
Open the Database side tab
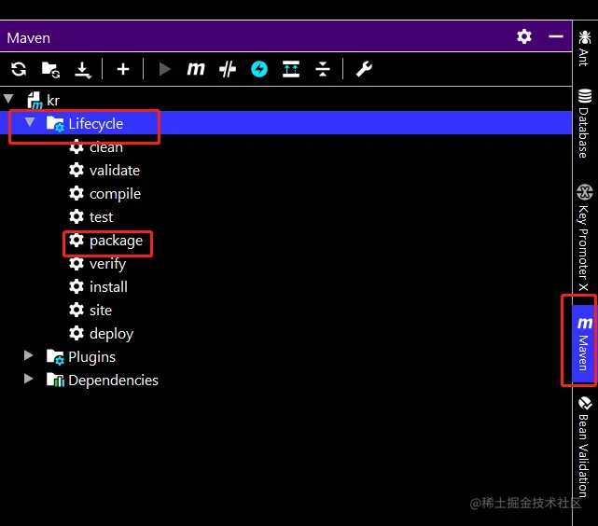[584, 123]
